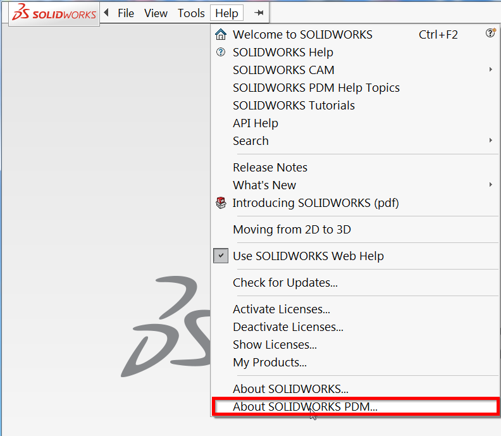Open the View menu
501x436 pixels.
point(156,13)
